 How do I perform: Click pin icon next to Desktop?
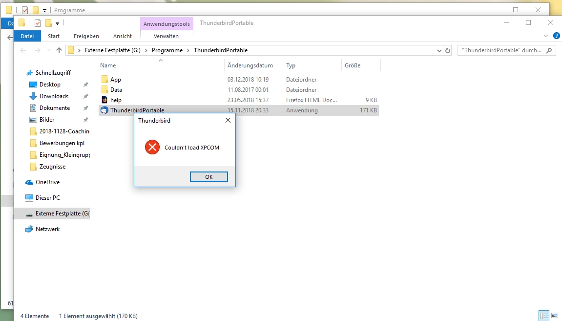85,85
